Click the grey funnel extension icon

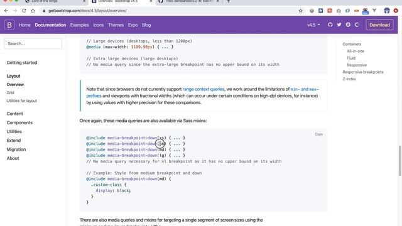(x=374, y=11)
